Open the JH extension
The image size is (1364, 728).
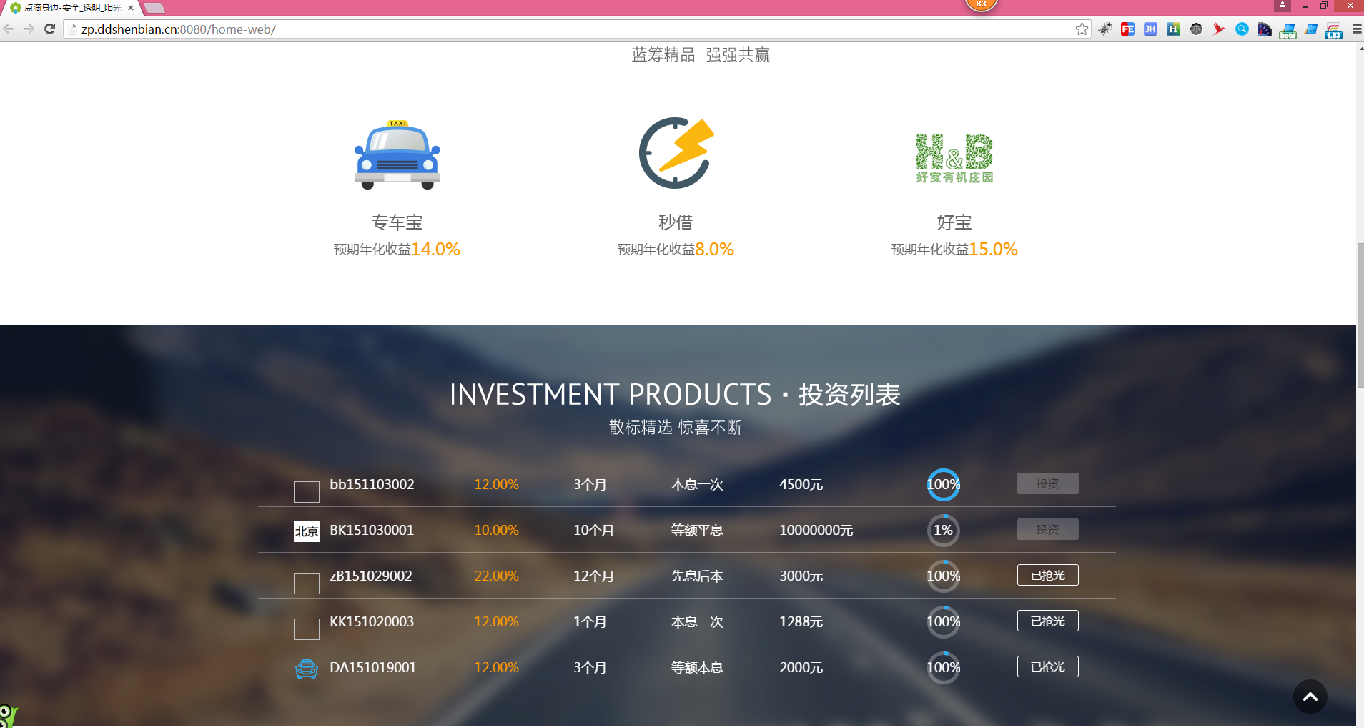1150,29
